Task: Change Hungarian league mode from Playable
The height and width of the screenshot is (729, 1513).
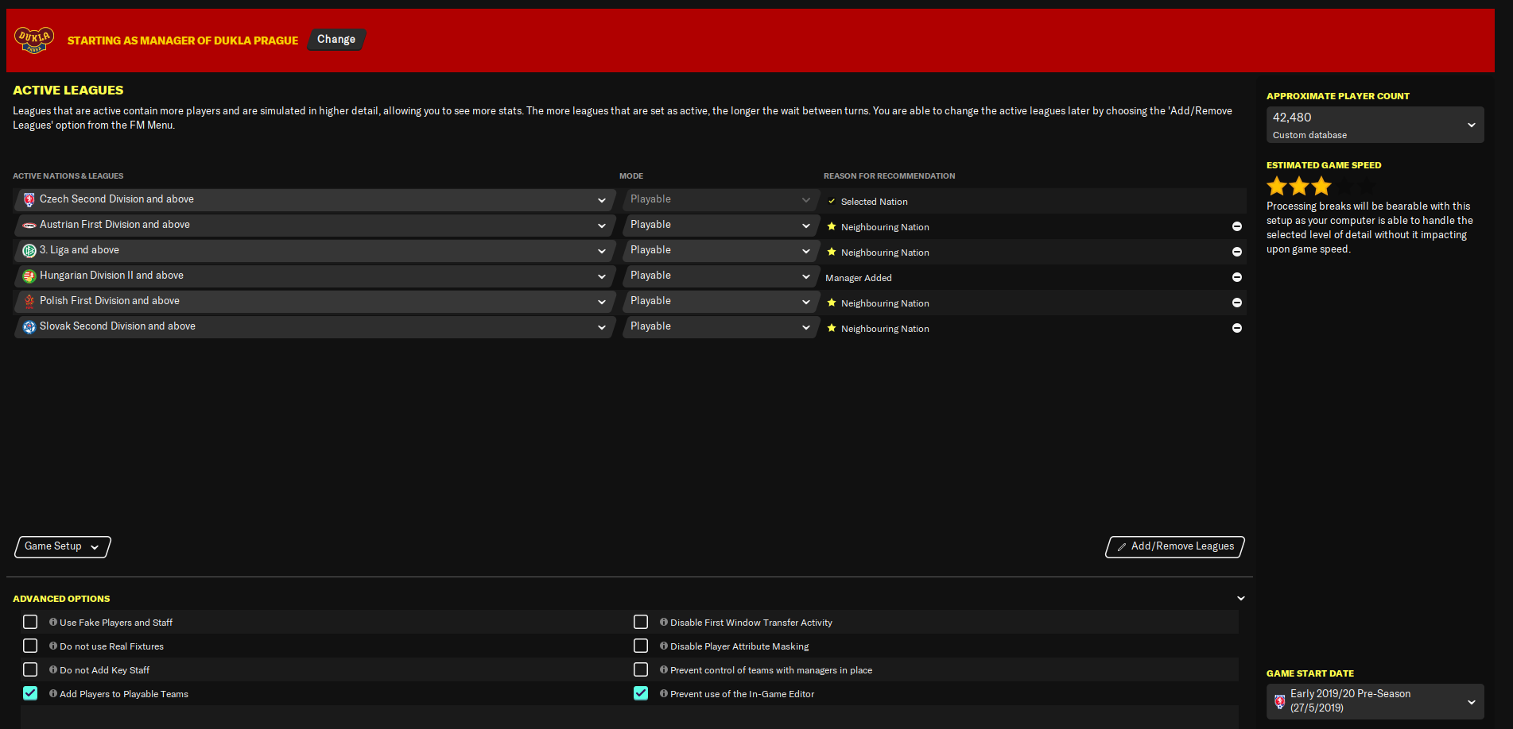Action: coord(720,276)
